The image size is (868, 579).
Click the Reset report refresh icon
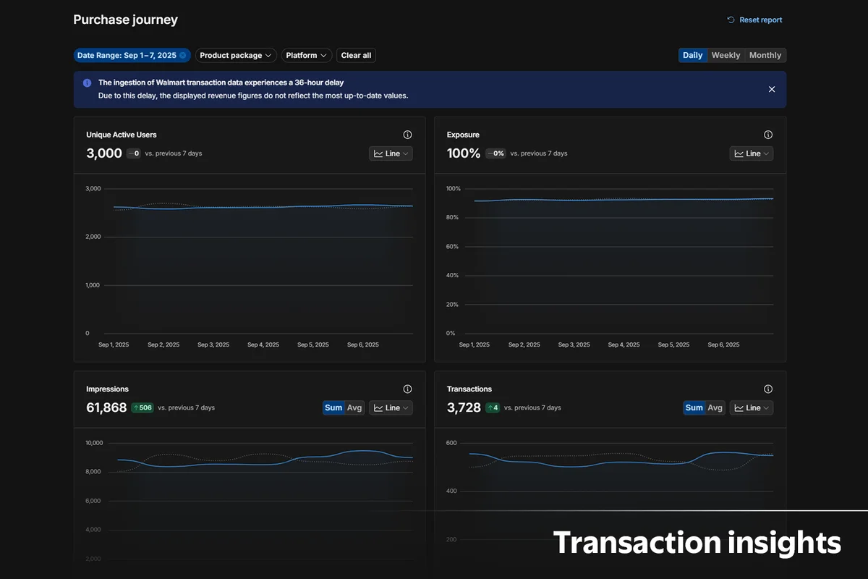[x=731, y=20]
